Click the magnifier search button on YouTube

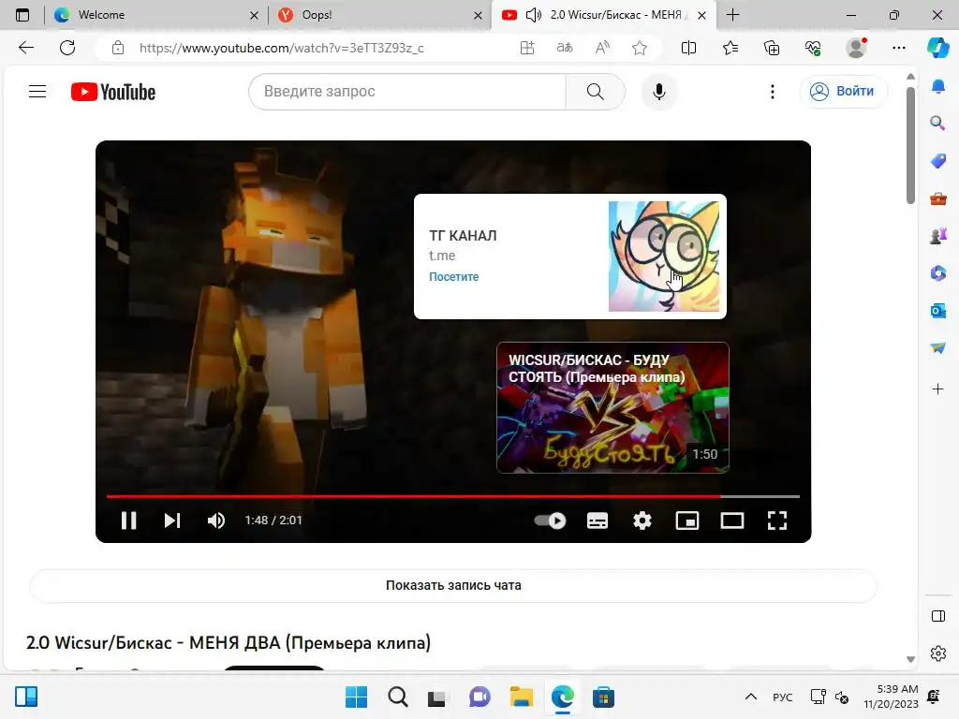tap(595, 92)
